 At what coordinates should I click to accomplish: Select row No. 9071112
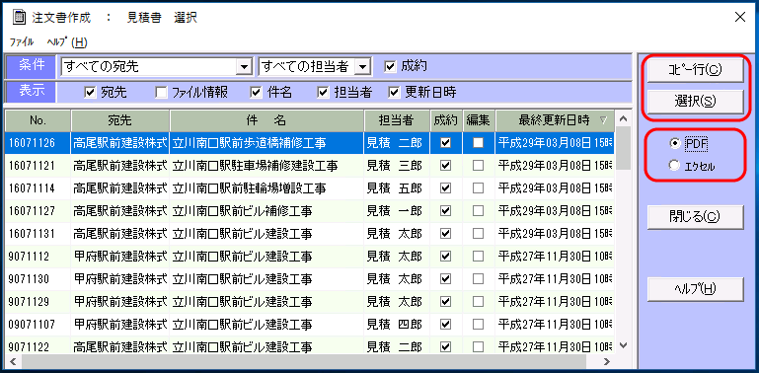click(x=310, y=256)
